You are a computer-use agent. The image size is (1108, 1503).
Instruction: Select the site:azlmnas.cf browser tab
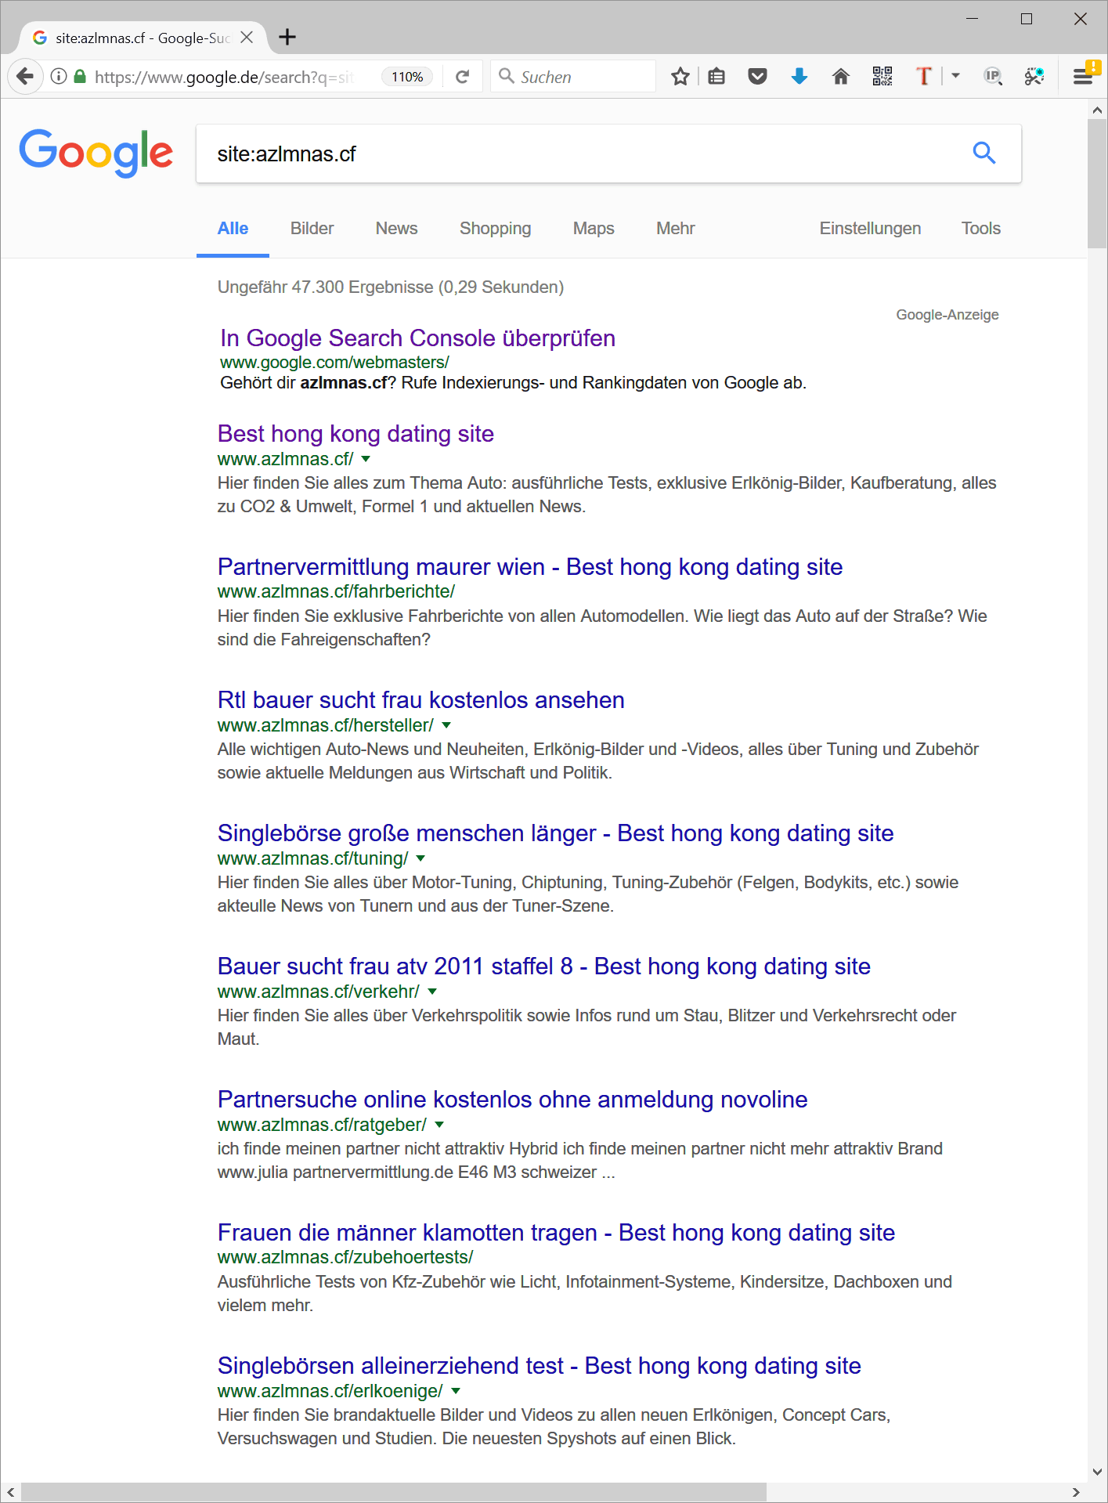point(143,38)
